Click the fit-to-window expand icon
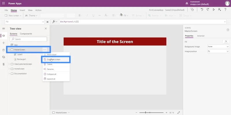The width and height of the screenshot is (231, 115). (x=178, y=112)
